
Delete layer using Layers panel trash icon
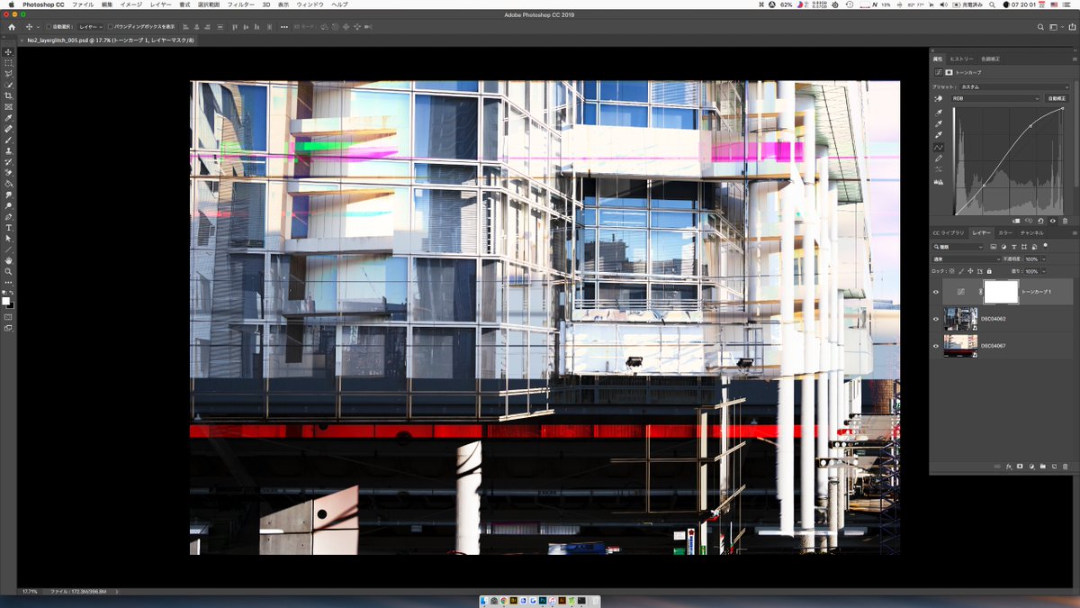click(x=1066, y=467)
